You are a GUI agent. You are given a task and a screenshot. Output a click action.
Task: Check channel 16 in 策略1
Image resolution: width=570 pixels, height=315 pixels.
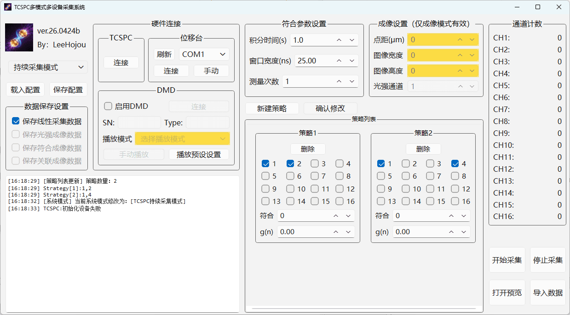(340, 201)
